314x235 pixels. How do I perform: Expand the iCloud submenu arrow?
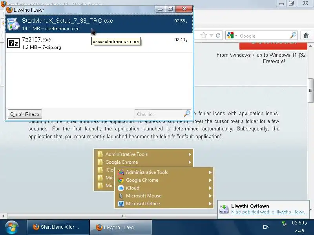point(210,188)
